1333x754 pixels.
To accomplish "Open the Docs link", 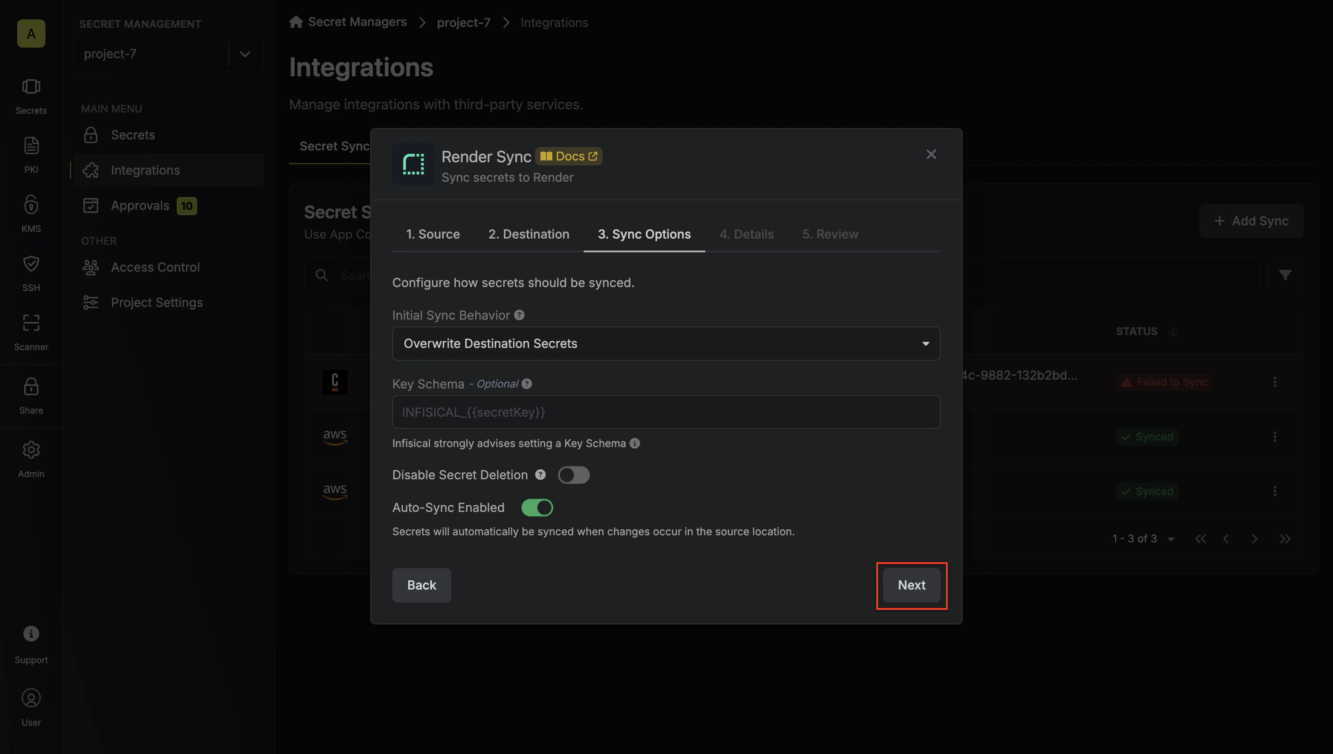I will [568, 156].
